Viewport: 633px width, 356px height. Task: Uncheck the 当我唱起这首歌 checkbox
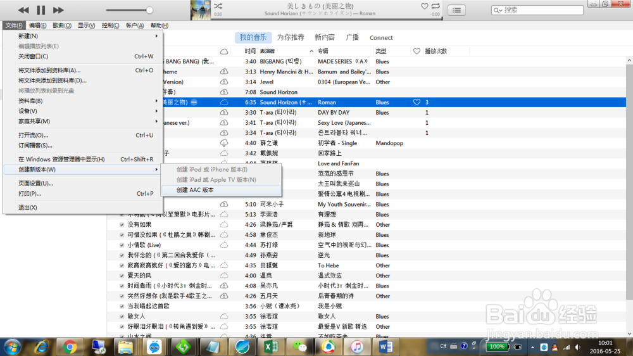point(122,307)
